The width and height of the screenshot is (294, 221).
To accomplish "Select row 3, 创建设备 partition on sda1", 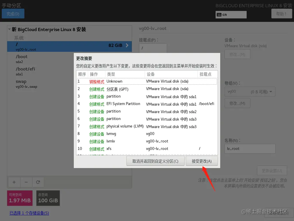I will (147, 96).
